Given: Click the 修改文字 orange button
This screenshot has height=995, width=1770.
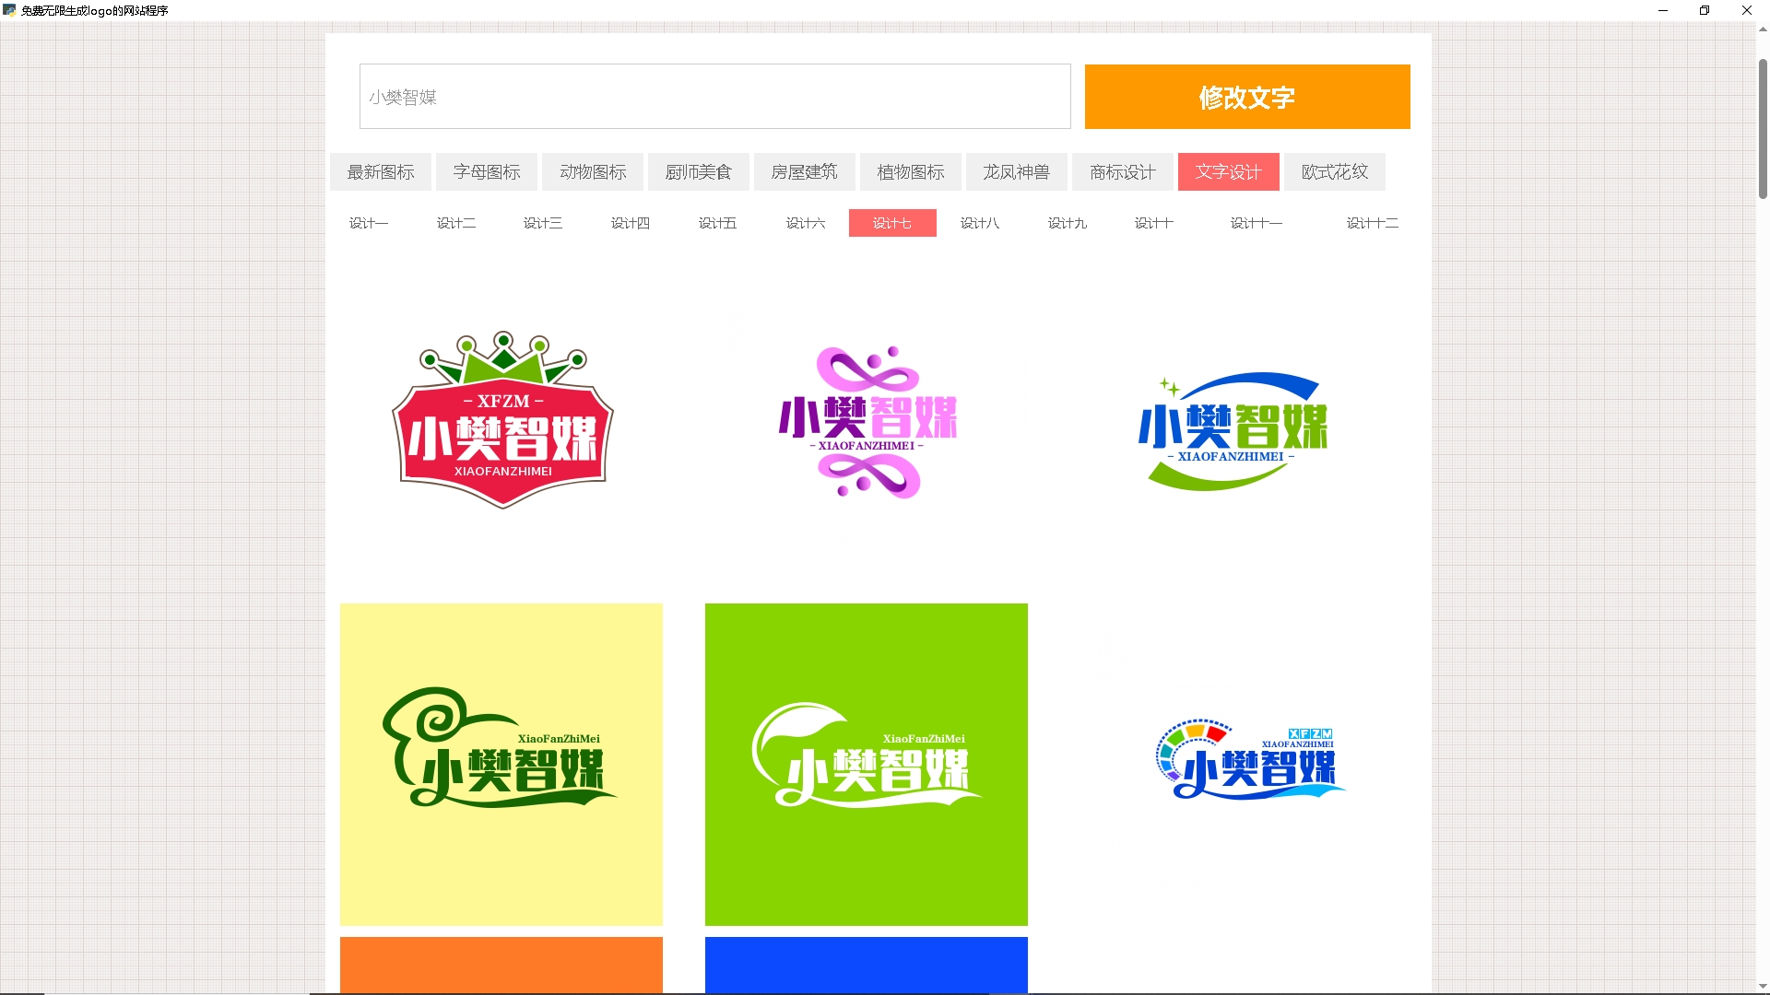Looking at the screenshot, I should (1246, 97).
